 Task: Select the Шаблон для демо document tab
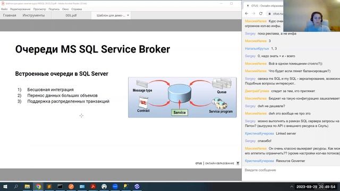click(111, 15)
